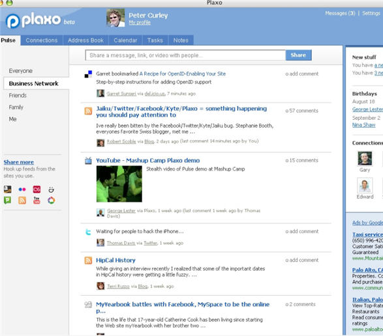This screenshot has width=383, height=336.
Task: Click the Amazon feed icon under Share more
Action: (x=8, y=189)
